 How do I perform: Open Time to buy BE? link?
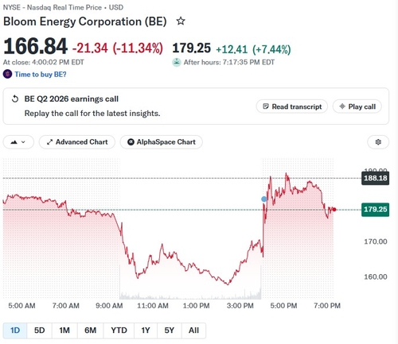coord(41,75)
